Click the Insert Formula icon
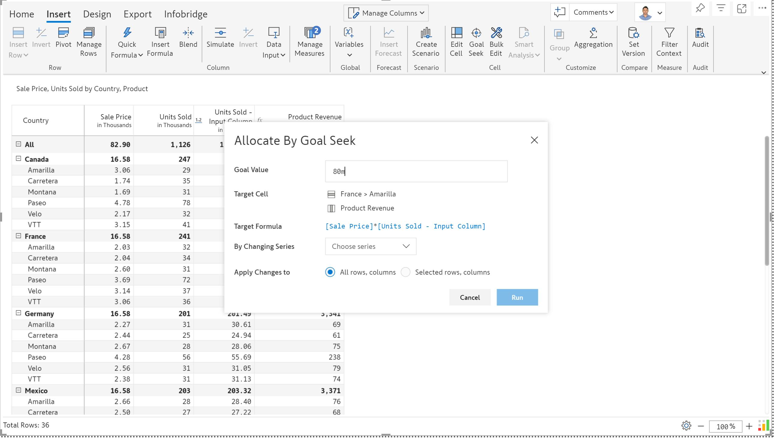 (160, 33)
